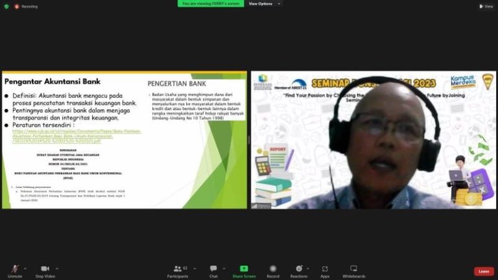
Task: Expand the Reactions options arrow
Action: 308,268
